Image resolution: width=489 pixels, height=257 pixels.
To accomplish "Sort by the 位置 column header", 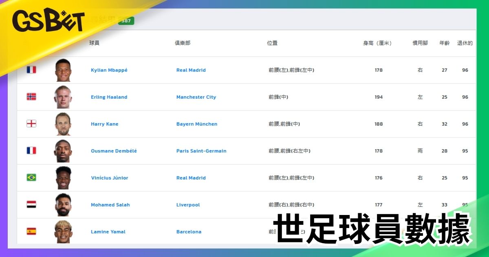I will [272, 43].
